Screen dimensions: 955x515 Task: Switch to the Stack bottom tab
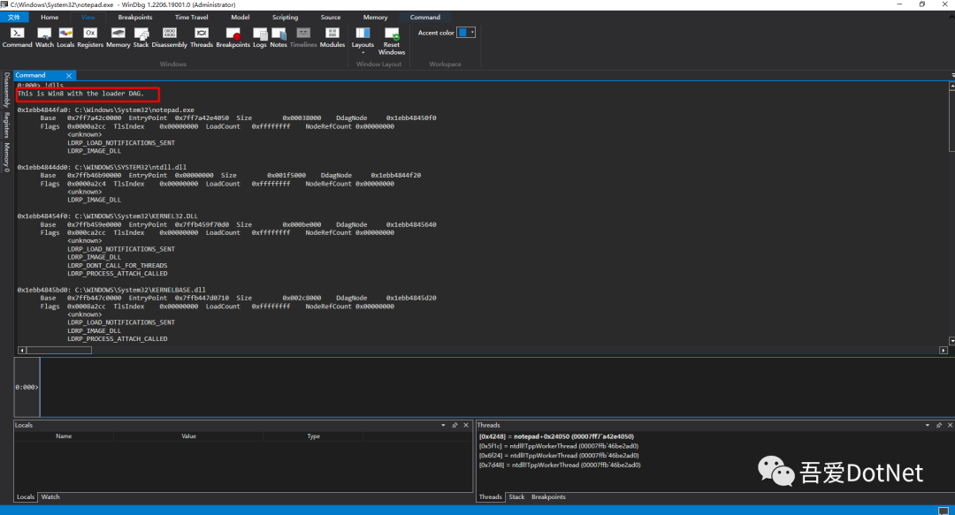(516, 497)
